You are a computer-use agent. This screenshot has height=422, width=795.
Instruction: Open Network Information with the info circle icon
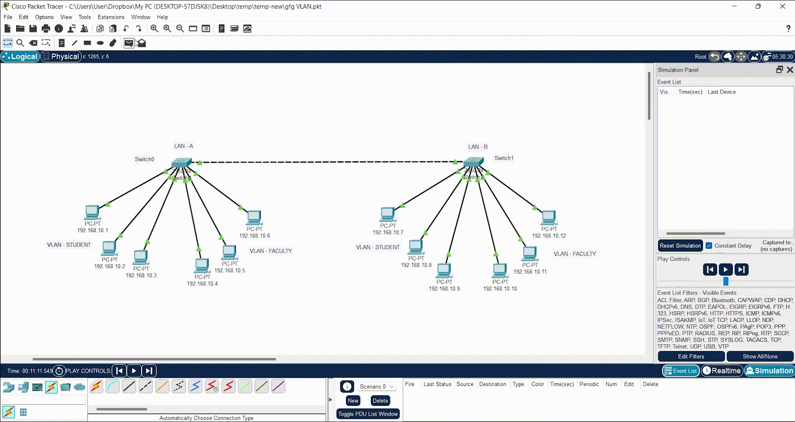click(x=59, y=29)
